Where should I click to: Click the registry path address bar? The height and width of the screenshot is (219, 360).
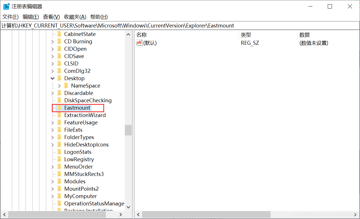[180, 25]
